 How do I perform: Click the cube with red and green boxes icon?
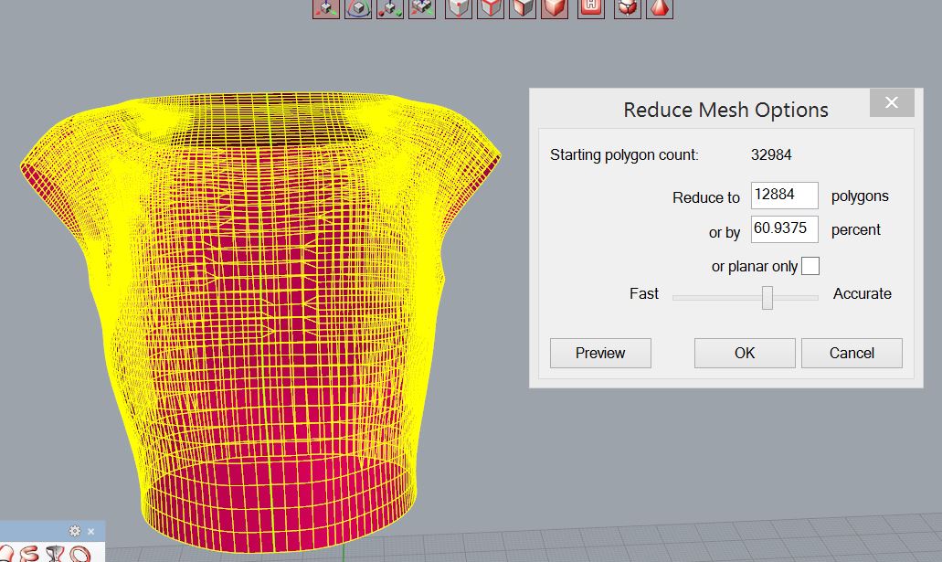pos(390,8)
